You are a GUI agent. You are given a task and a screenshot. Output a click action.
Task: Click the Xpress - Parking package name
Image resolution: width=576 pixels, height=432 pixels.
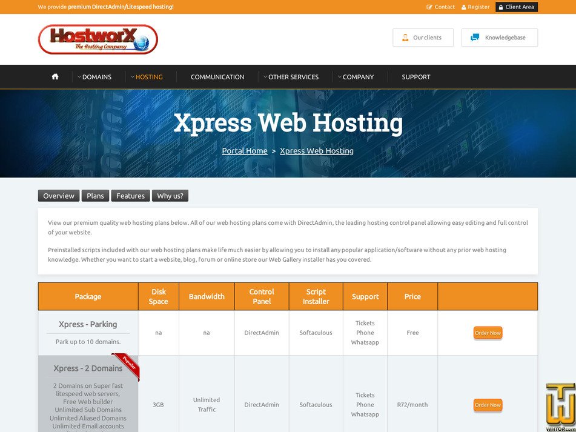point(88,324)
